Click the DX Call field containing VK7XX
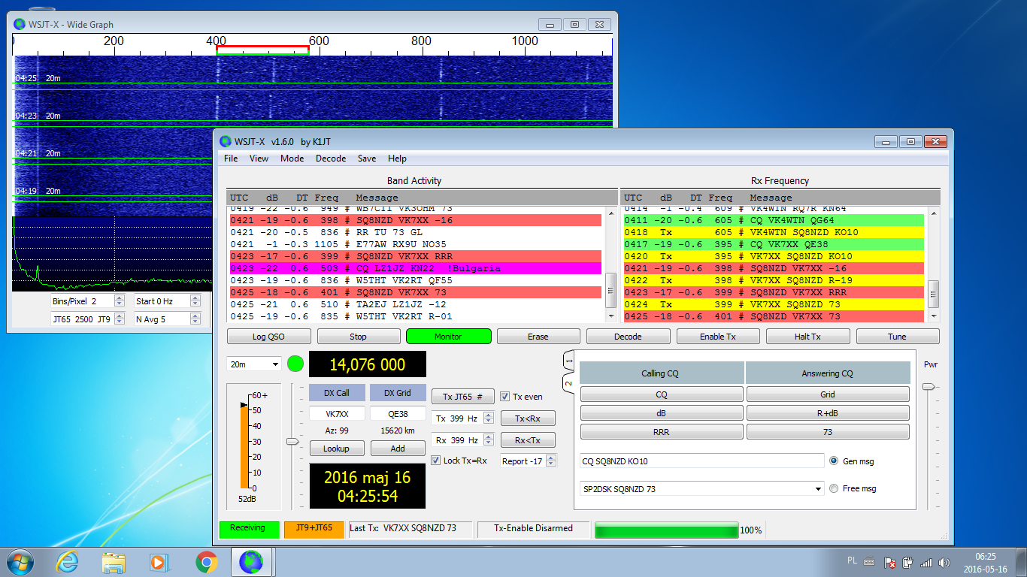 click(x=337, y=414)
